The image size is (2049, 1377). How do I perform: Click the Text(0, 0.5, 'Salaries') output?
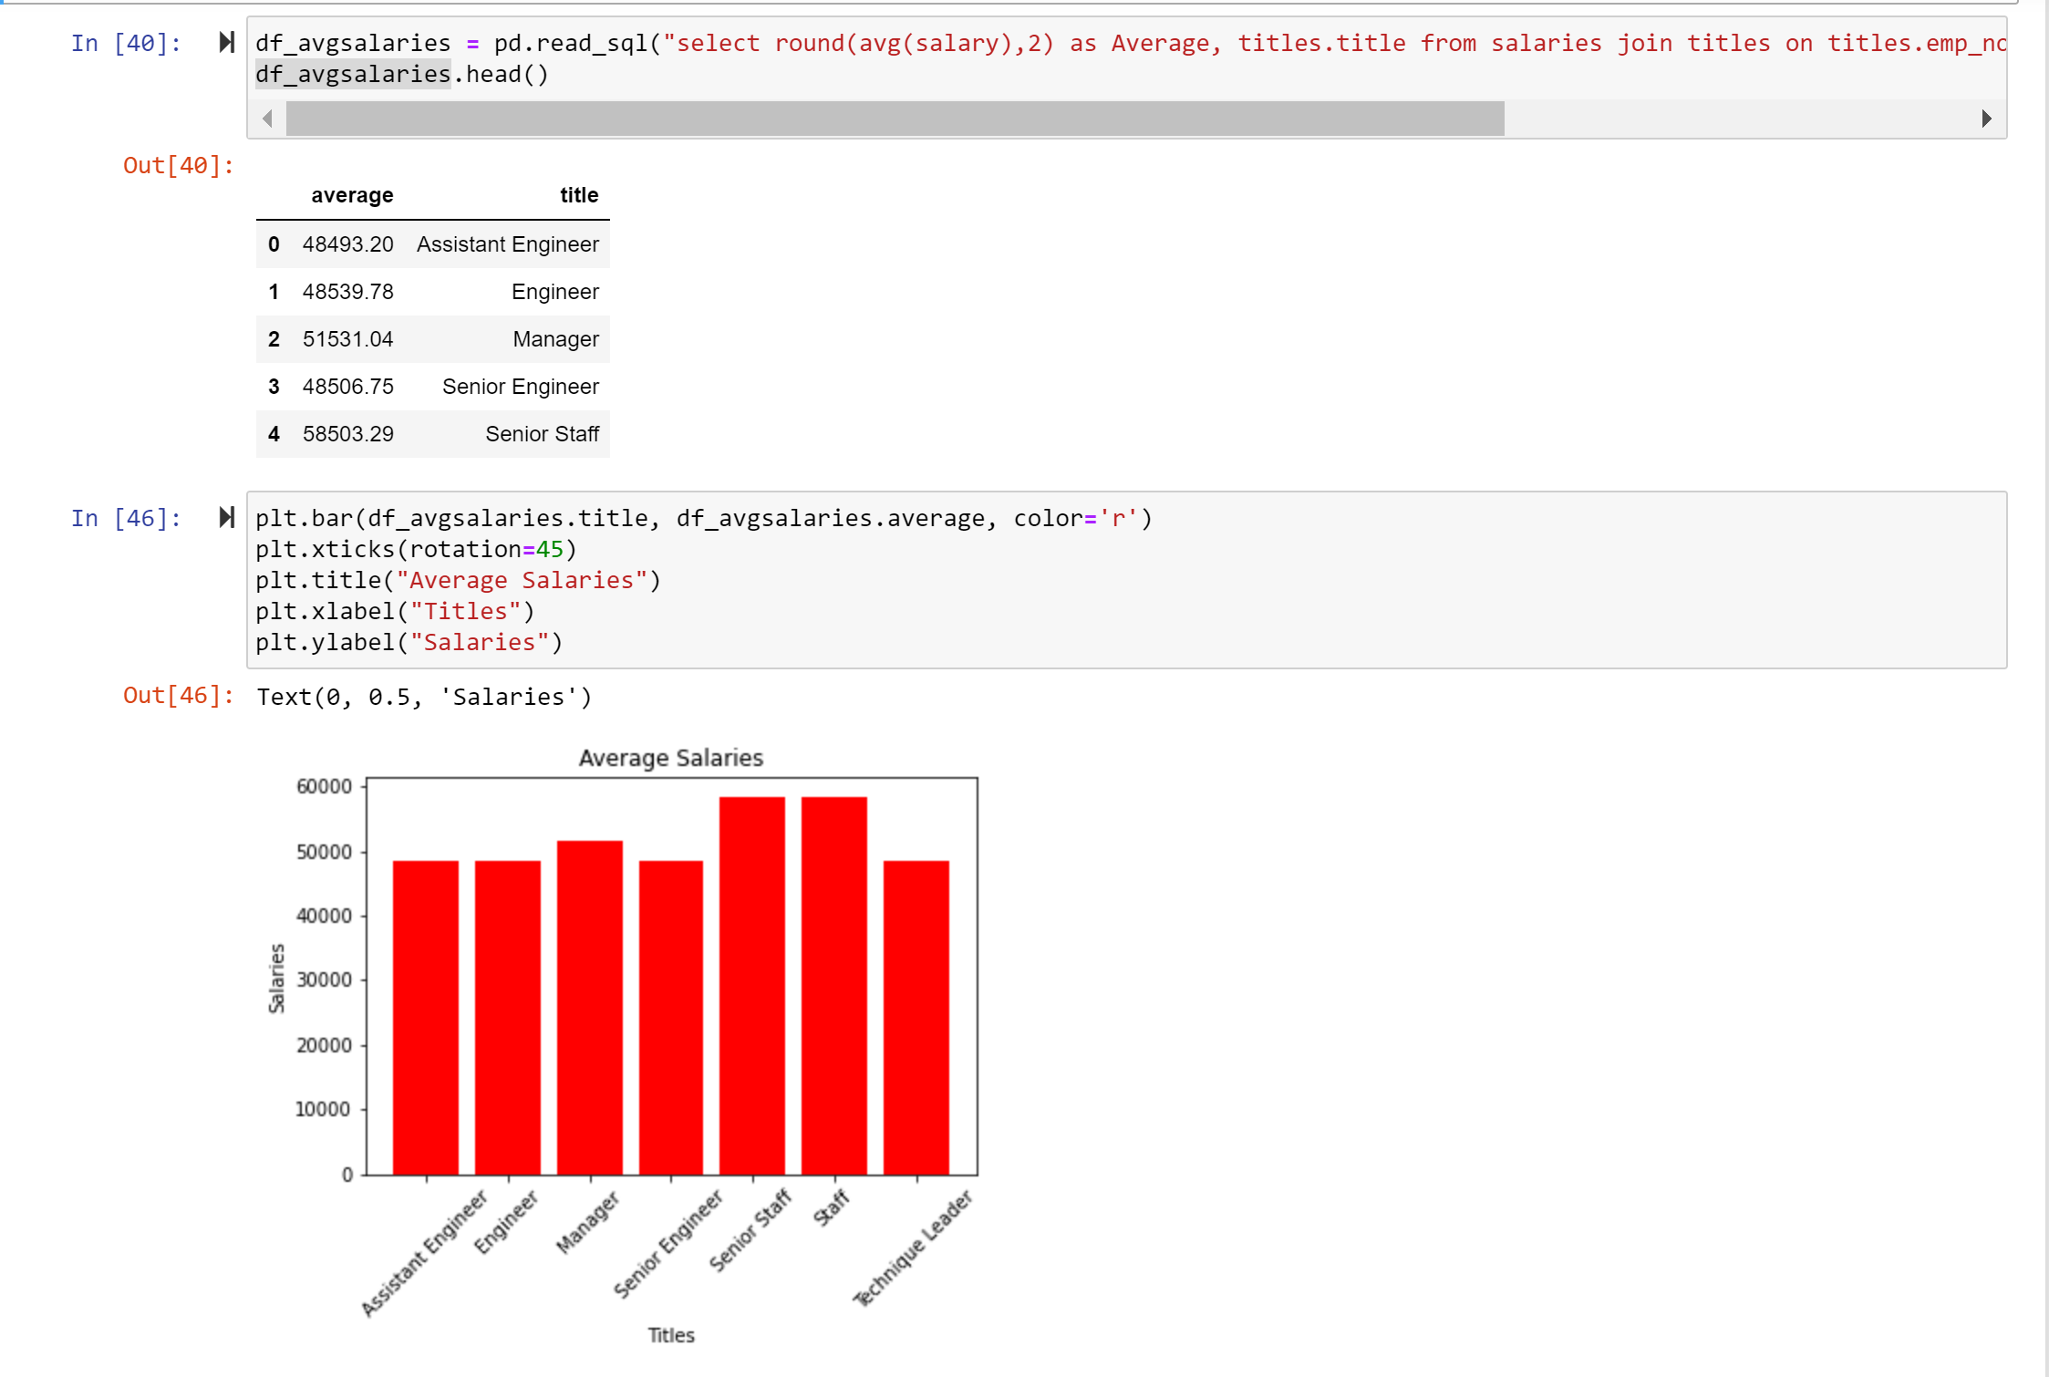(424, 697)
